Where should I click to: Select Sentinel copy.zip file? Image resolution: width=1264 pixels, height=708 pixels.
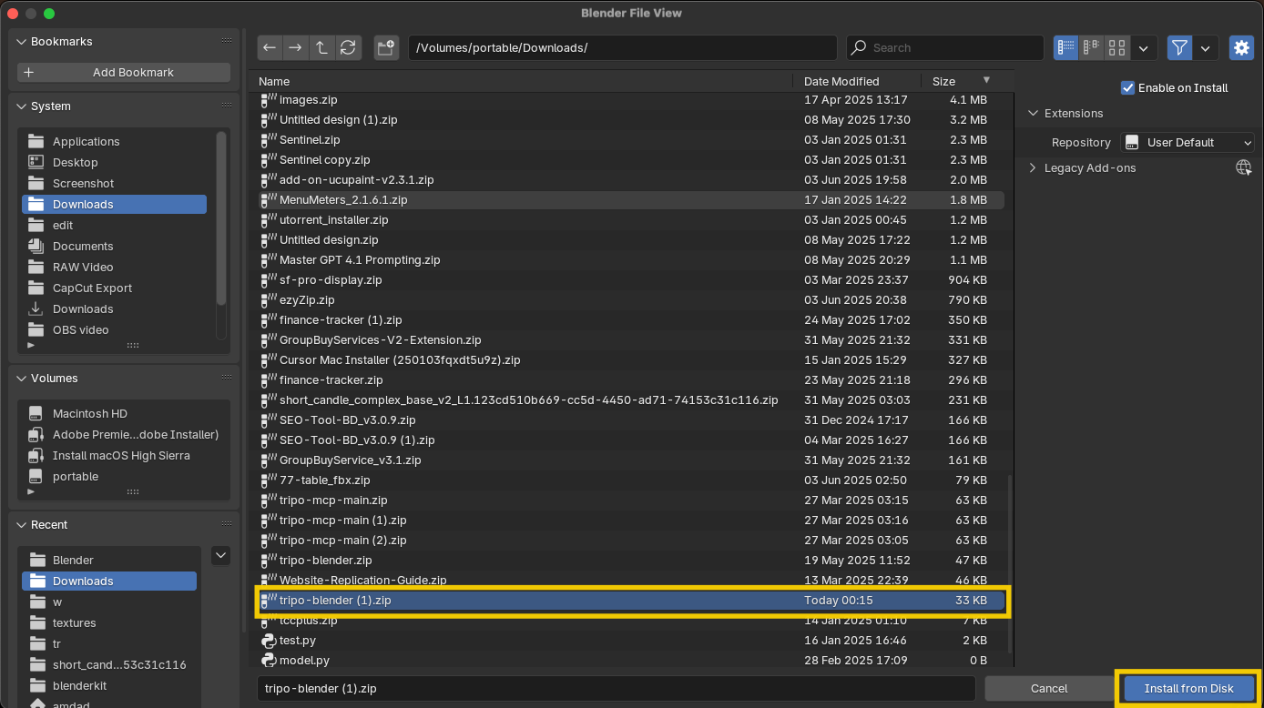[630, 159]
